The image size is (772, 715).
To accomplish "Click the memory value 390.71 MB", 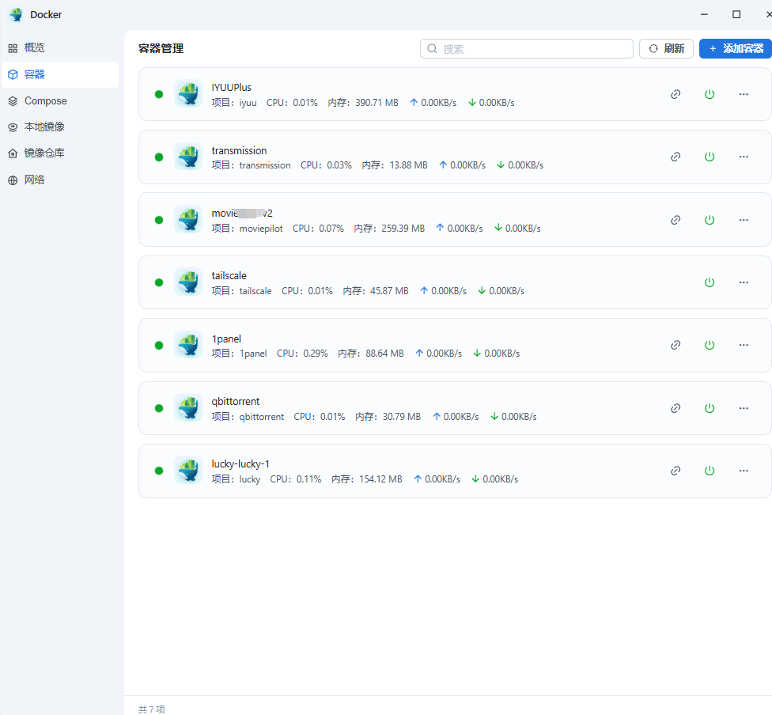I will (377, 102).
